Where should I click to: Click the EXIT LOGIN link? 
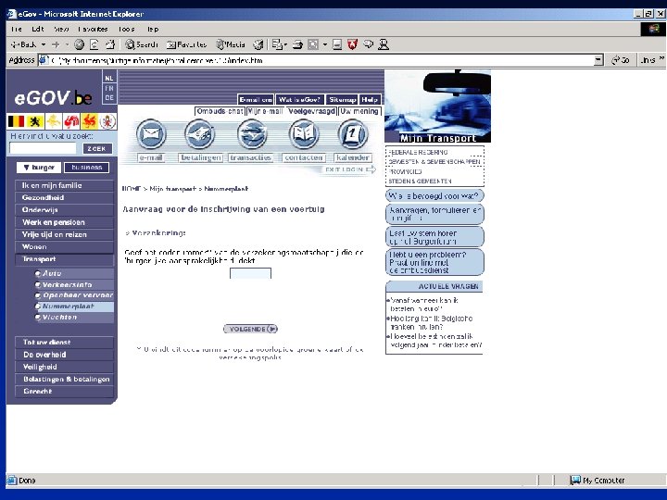click(349, 169)
